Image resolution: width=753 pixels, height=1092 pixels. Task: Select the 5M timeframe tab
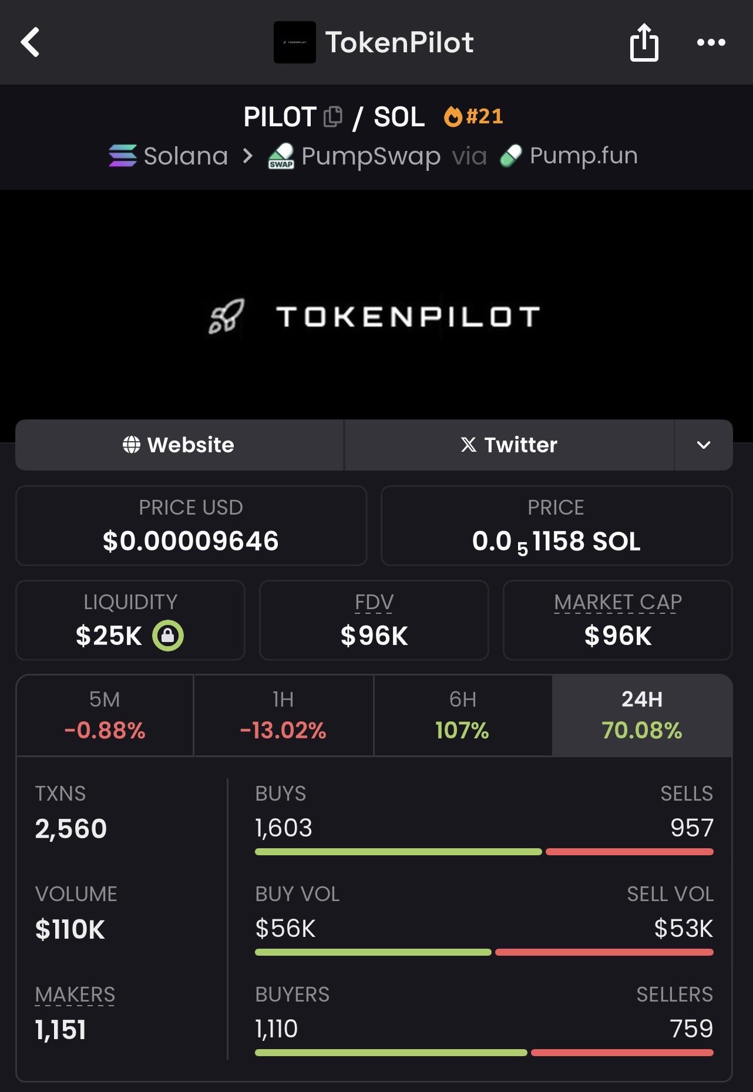[x=105, y=715]
